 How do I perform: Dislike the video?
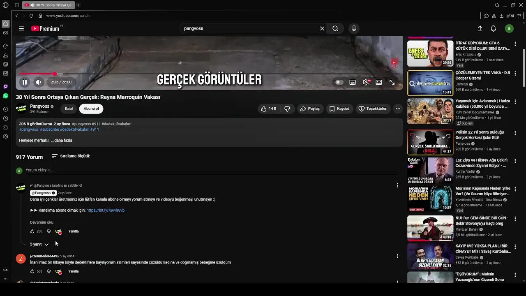pyautogui.click(x=287, y=109)
